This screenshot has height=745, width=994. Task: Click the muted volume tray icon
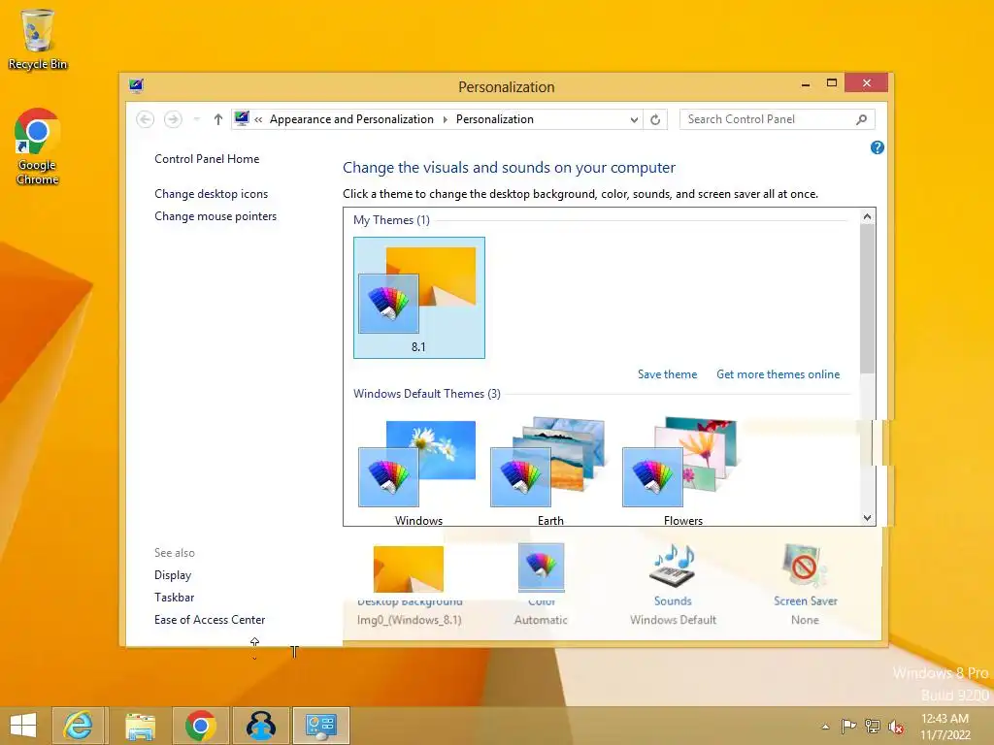896,727
